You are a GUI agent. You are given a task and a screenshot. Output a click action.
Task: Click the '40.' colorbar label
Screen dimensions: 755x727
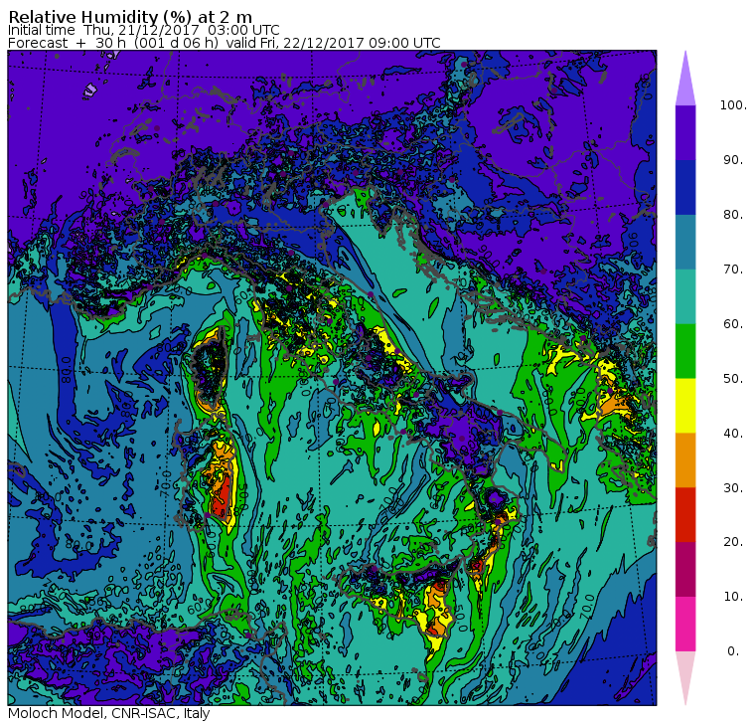click(733, 434)
